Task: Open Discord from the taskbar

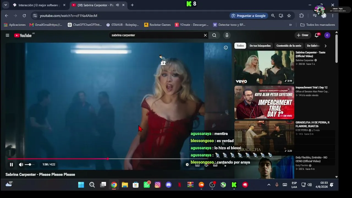Action: pyautogui.click(x=169, y=185)
